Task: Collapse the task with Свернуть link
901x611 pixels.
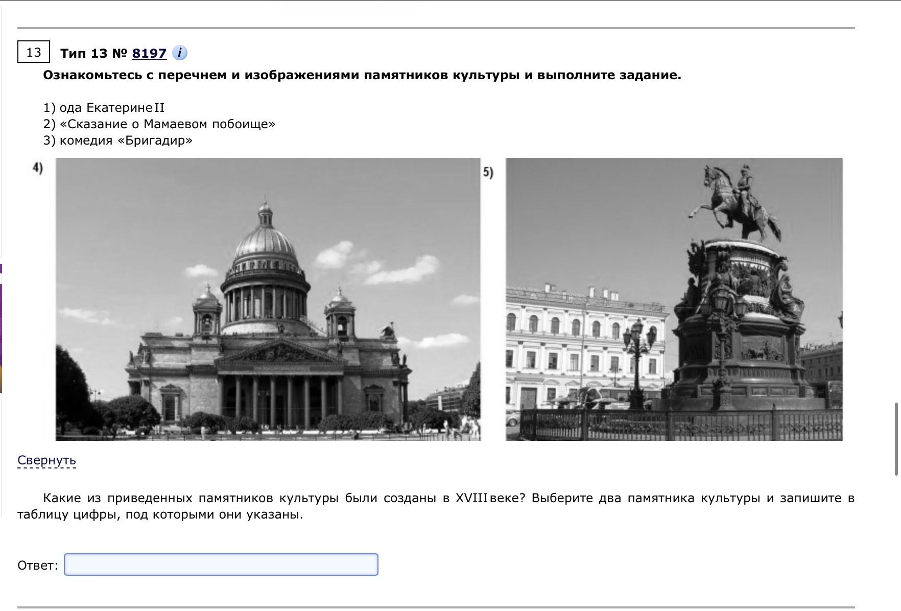Action: pos(46,460)
